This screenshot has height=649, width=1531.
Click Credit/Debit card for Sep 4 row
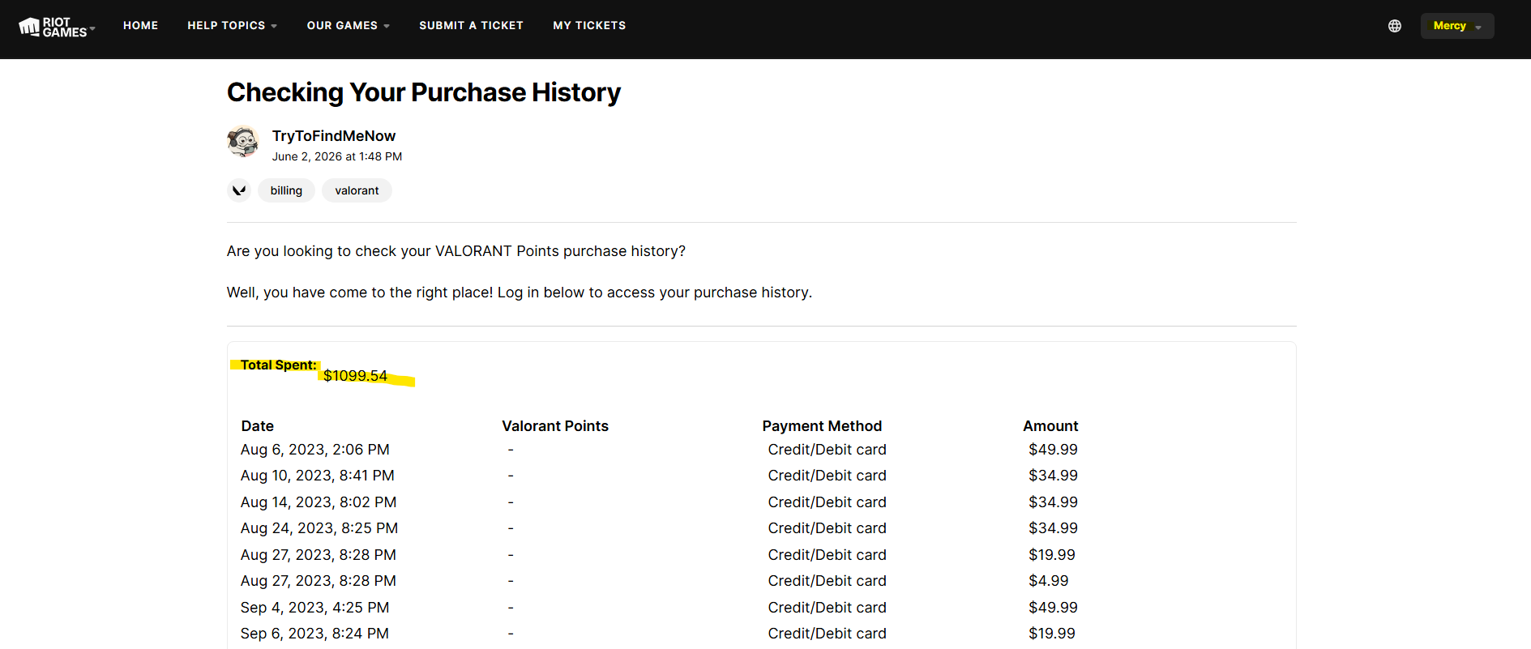(x=827, y=608)
